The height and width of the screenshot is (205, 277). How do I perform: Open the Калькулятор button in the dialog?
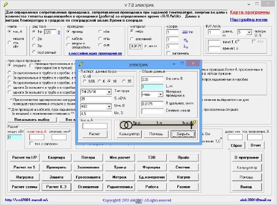tap(129, 134)
